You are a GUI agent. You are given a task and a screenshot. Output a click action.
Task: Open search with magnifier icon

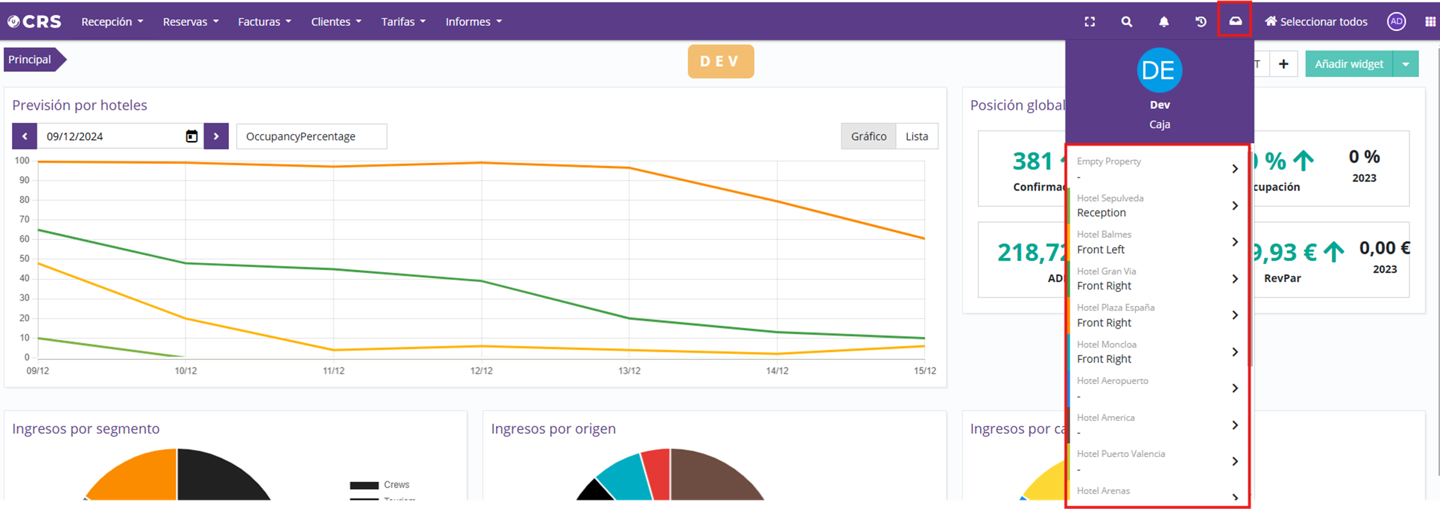1127,22
